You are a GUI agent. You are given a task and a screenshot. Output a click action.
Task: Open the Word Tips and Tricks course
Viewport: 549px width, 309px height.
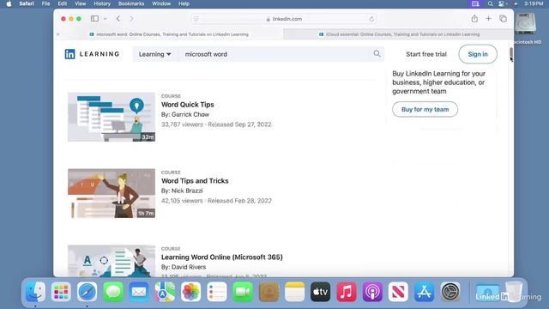[x=195, y=181]
